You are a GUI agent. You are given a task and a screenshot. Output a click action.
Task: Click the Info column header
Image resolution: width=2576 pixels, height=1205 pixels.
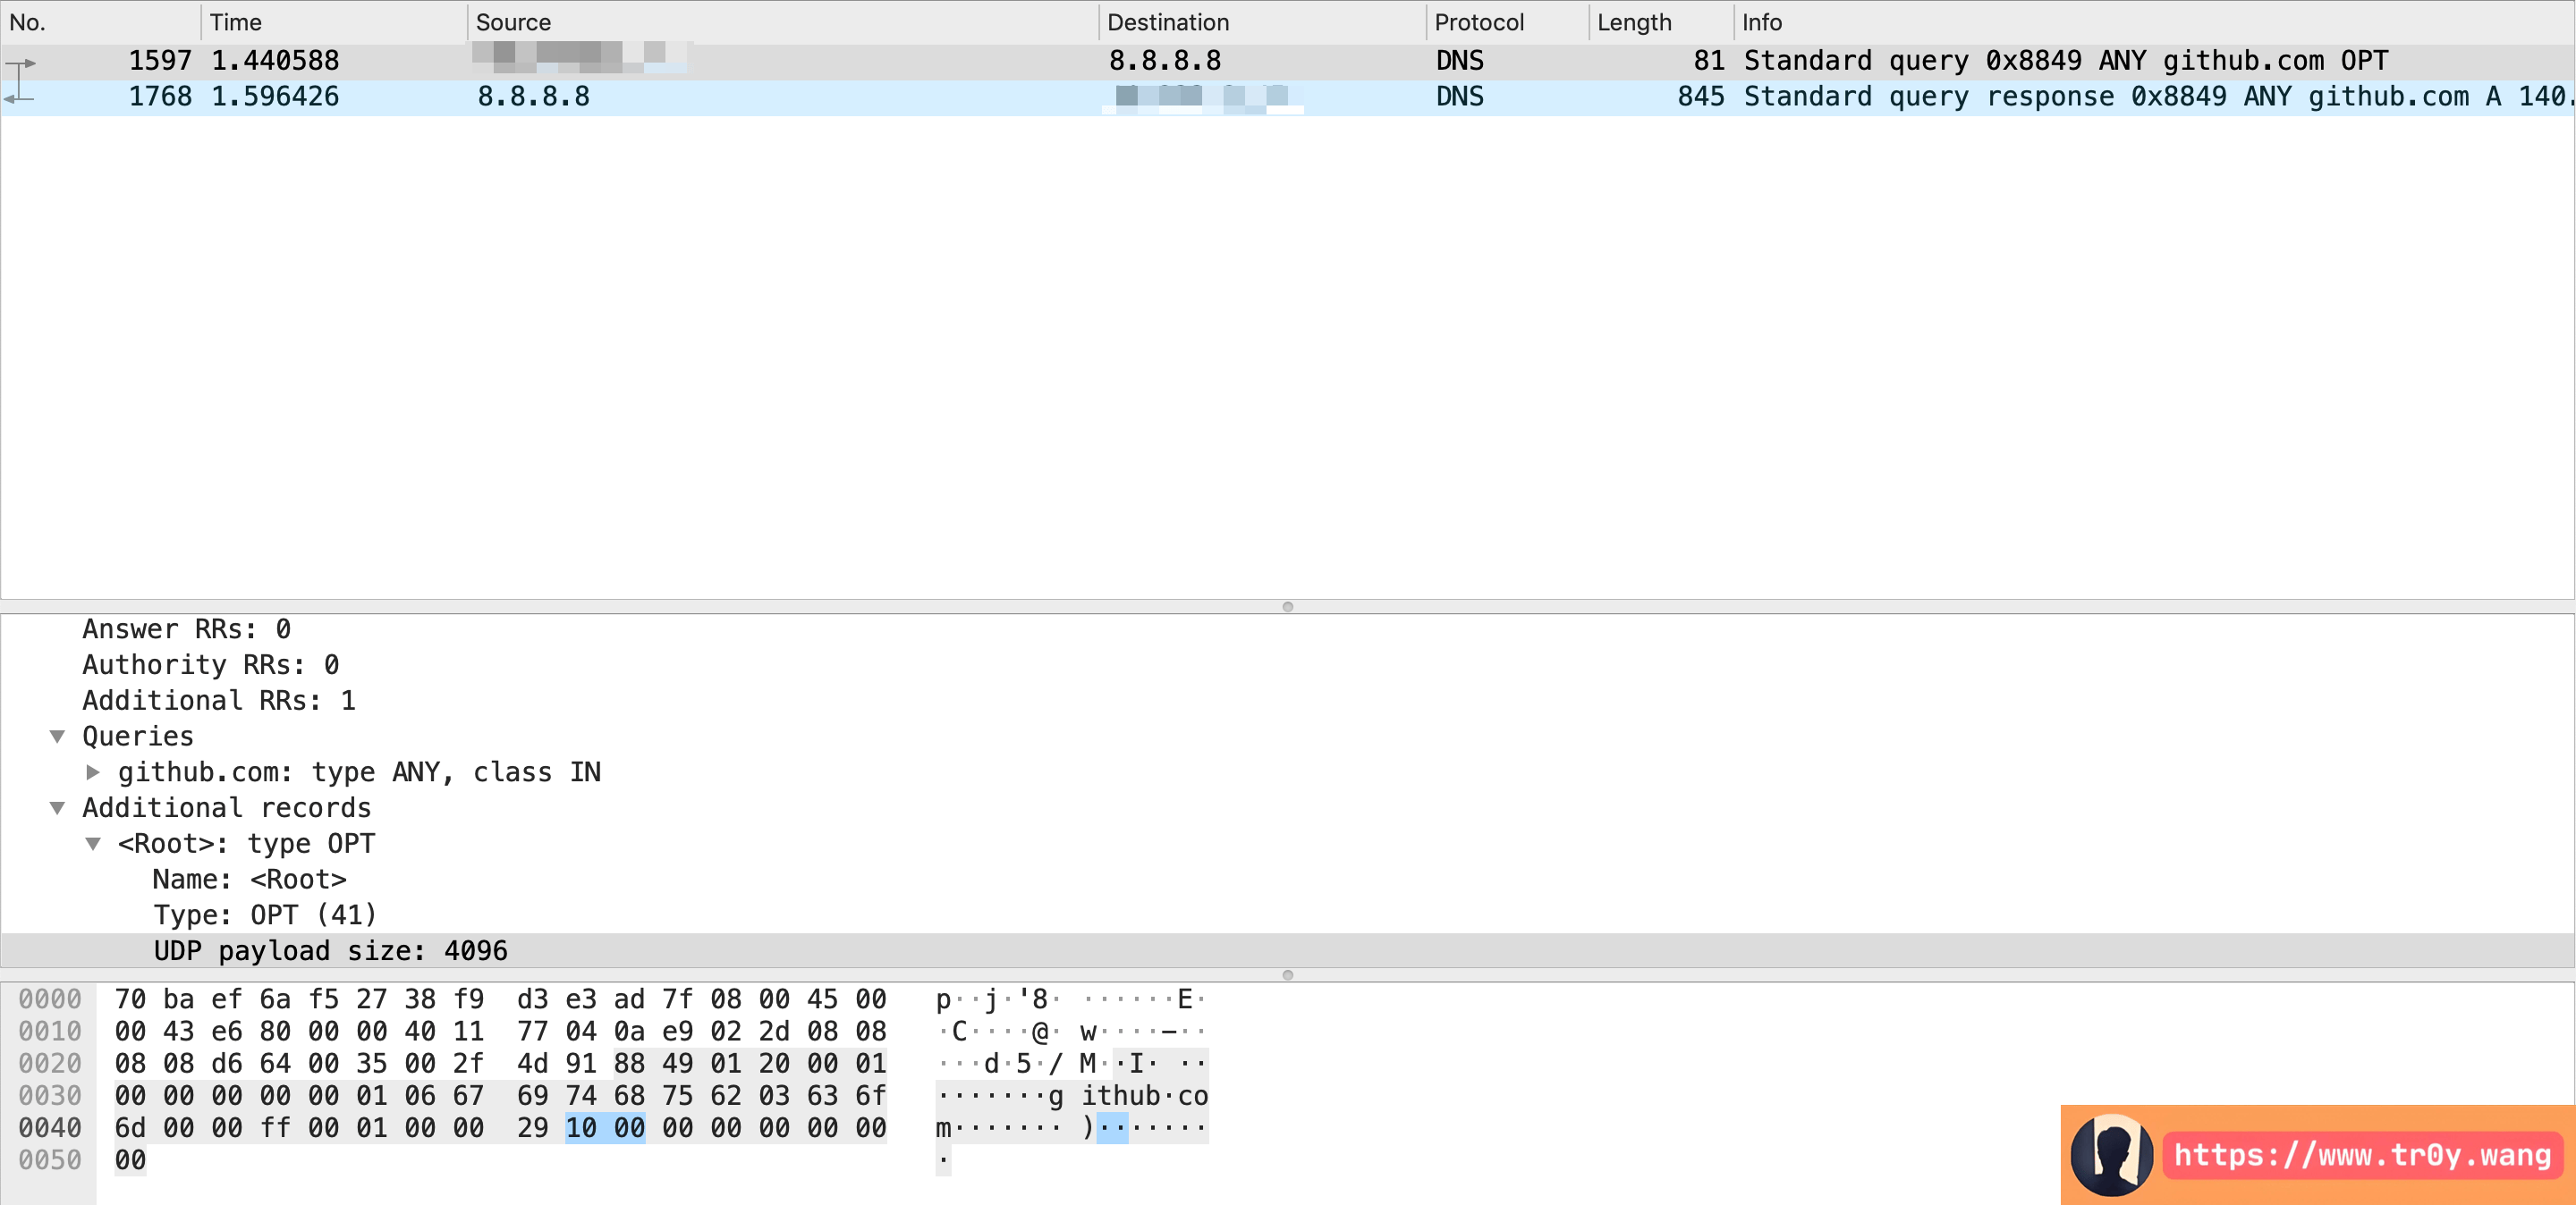(1761, 22)
